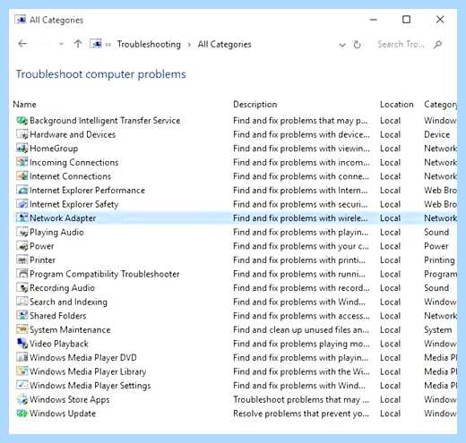Click the Printer troubleshooter icon
466x443 pixels.
[x=22, y=260]
